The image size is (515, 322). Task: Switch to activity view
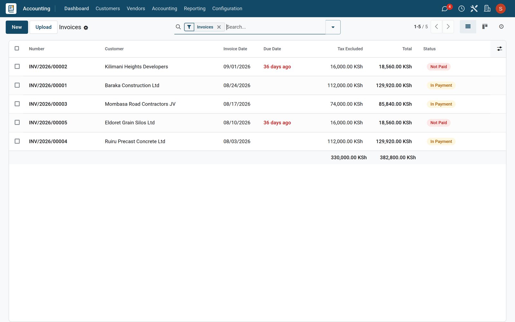click(x=501, y=27)
